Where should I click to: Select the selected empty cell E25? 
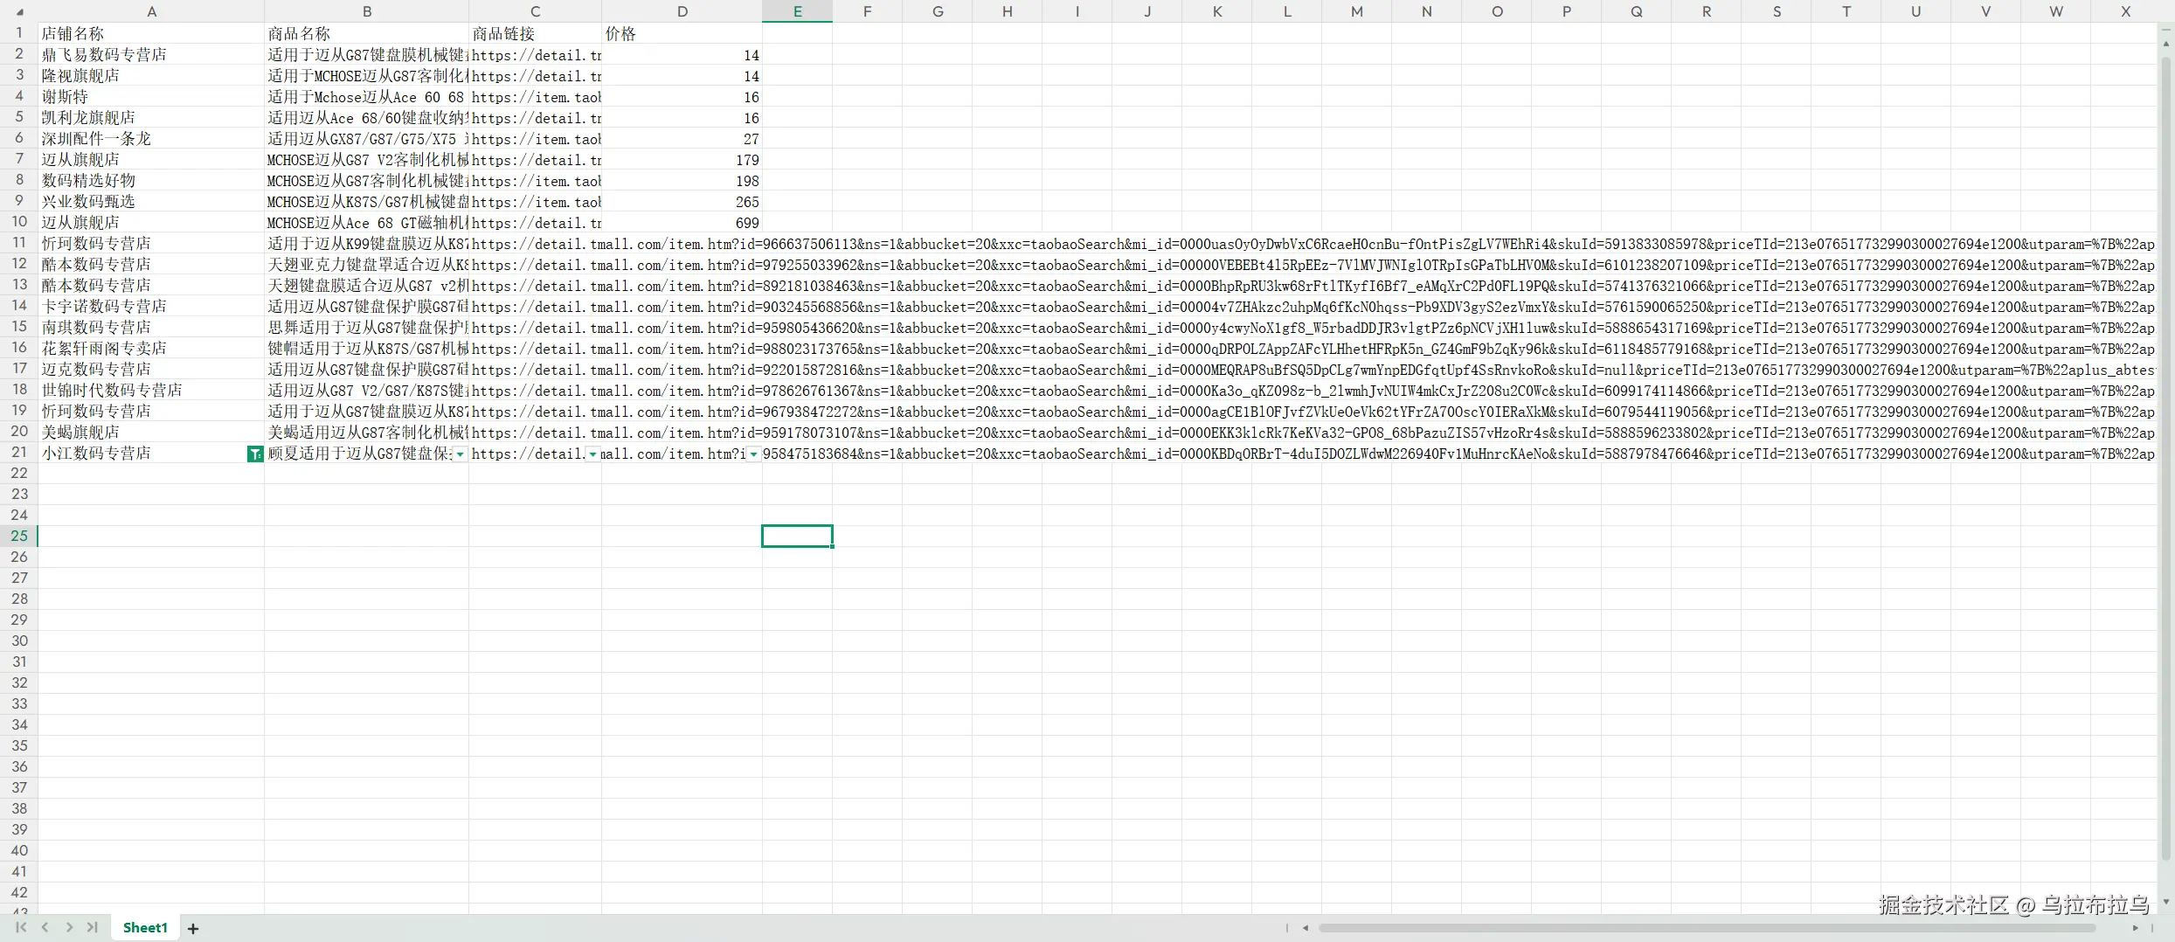(x=797, y=537)
